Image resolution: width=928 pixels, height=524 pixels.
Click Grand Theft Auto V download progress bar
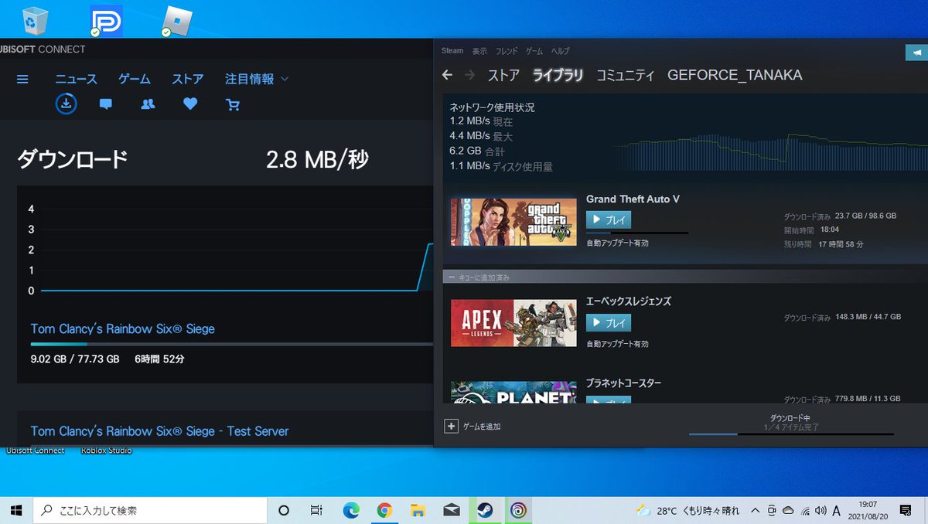coord(637,233)
